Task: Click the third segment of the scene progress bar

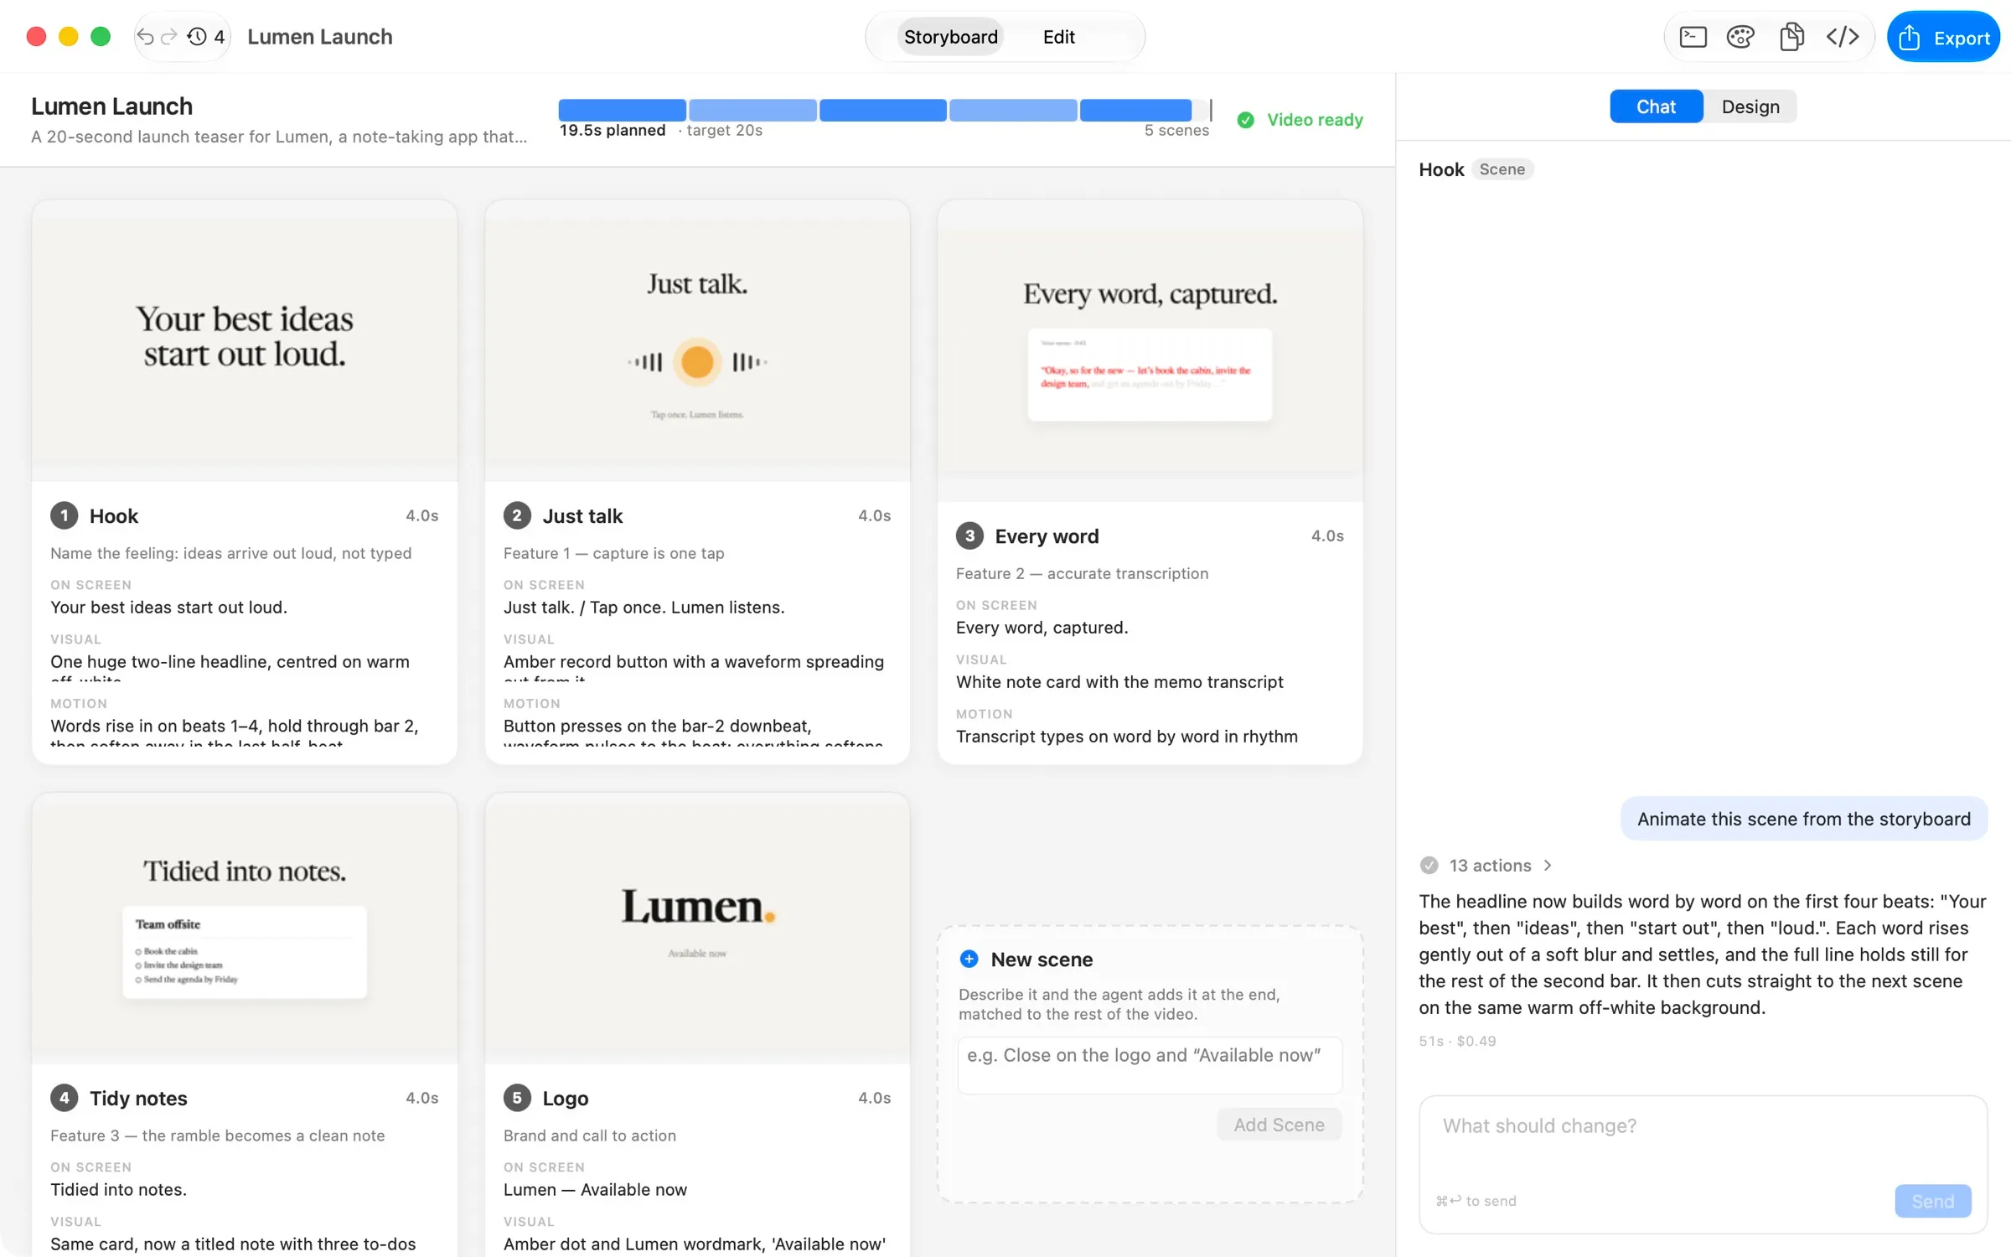Action: [x=883, y=110]
